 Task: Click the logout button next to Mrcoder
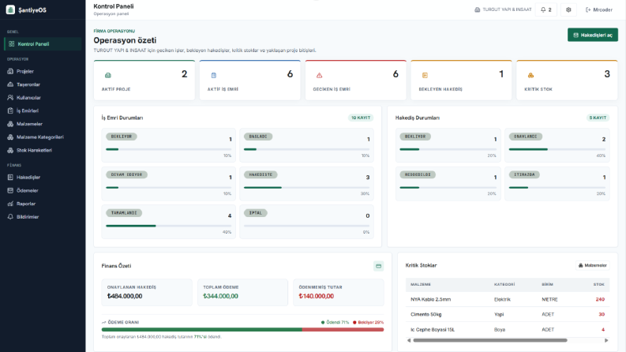599,9
